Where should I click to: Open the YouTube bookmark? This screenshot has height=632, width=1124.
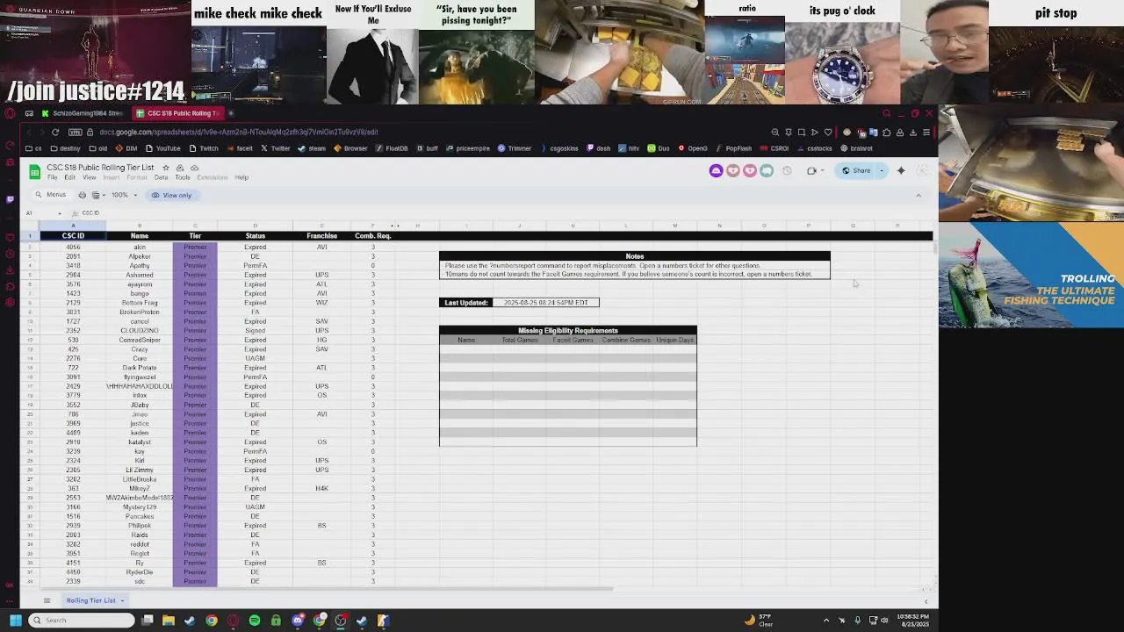[162, 148]
